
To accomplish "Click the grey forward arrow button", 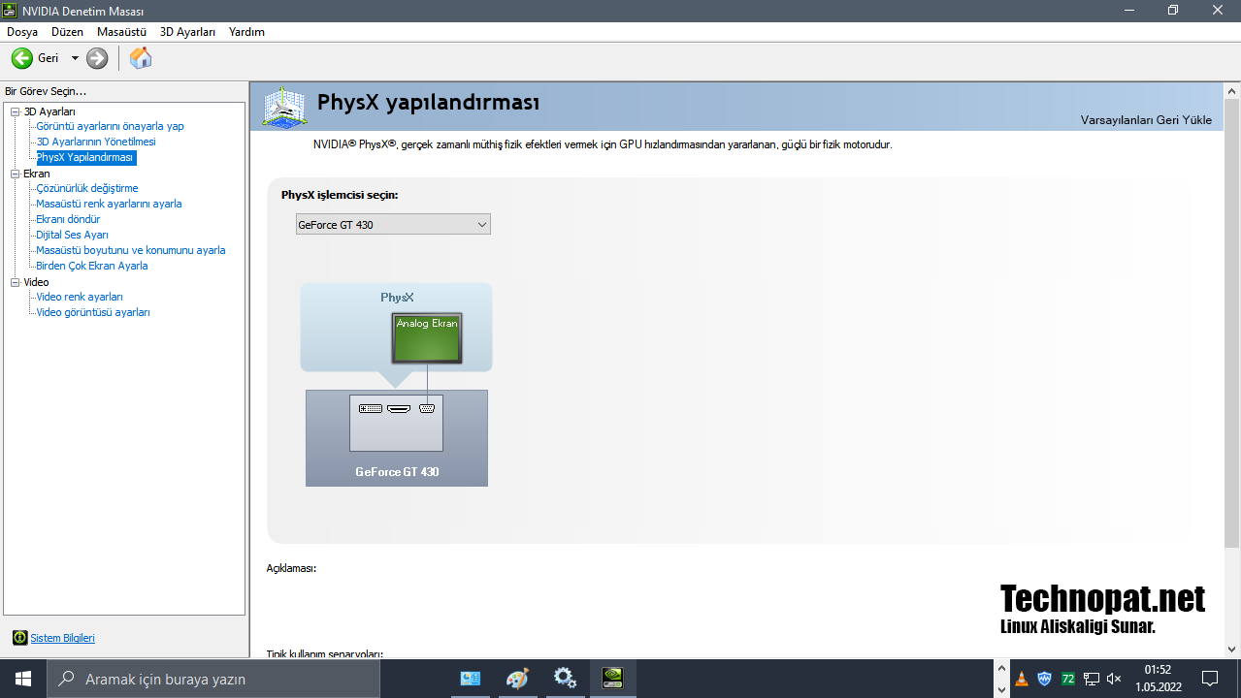I will (97, 58).
